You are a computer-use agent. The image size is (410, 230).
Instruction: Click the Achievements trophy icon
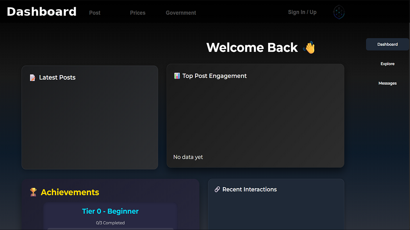click(x=33, y=192)
